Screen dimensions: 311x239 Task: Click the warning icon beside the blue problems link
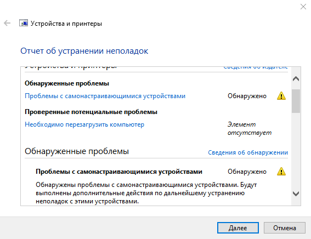281,96
